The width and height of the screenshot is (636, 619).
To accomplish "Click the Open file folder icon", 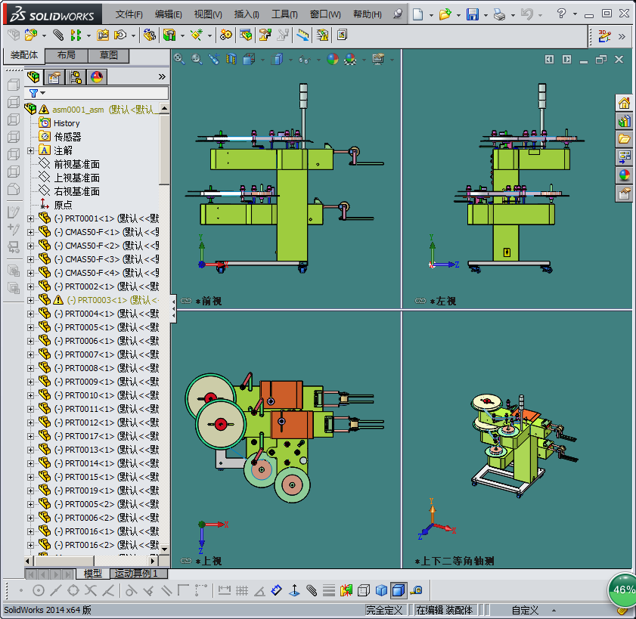I will click(445, 14).
